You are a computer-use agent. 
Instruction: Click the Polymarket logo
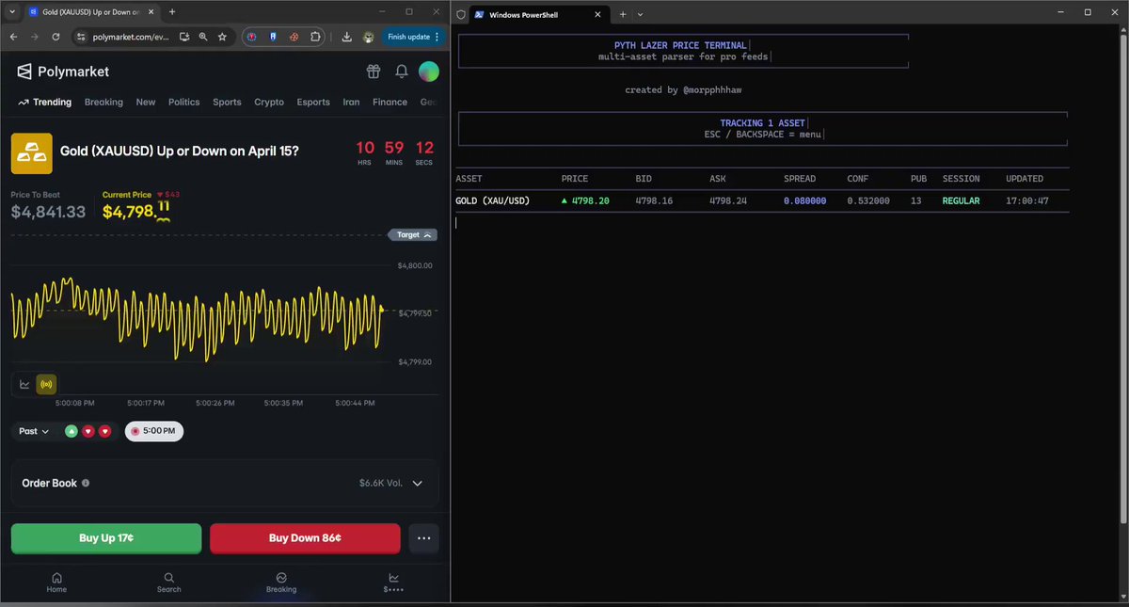pos(63,72)
